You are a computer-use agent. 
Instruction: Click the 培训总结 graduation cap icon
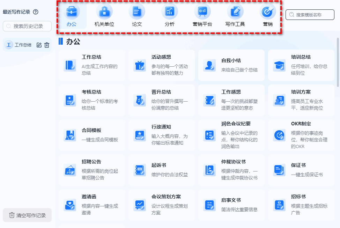tap(280, 66)
